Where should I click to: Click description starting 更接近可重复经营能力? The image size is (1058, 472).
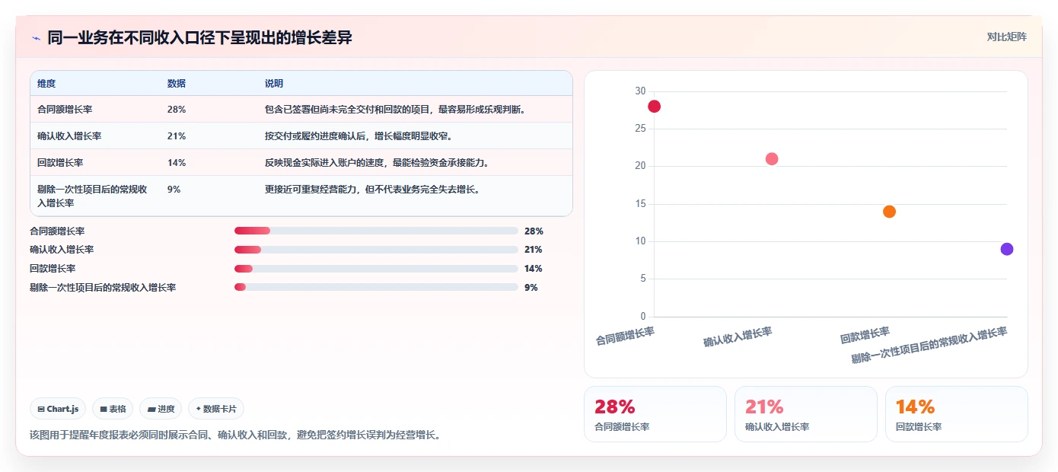pyautogui.click(x=372, y=190)
